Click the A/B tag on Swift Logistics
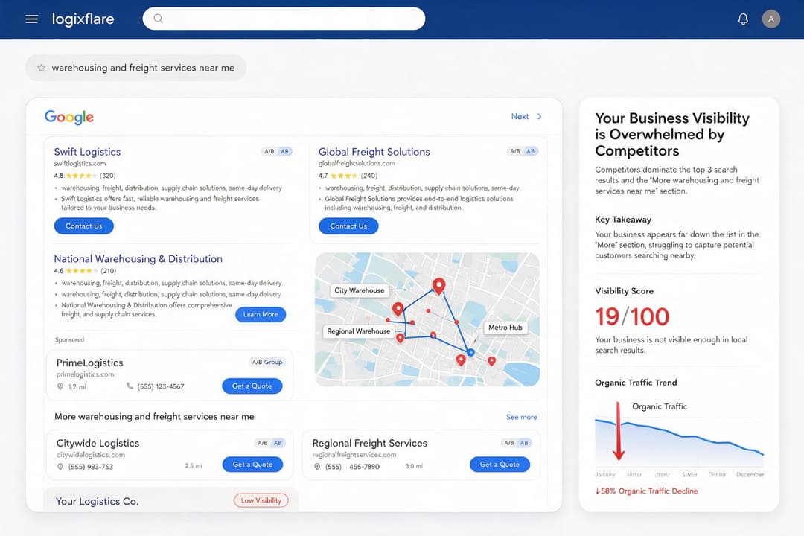Image resolution: width=804 pixels, height=536 pixels. pyautogui.click(x=269, y=151)
